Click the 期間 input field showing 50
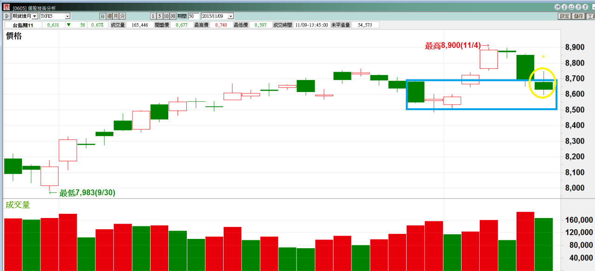 coord(193,16)
